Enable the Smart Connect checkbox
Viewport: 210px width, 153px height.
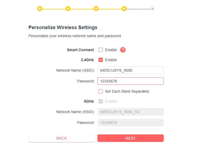[x=101, y=50]
